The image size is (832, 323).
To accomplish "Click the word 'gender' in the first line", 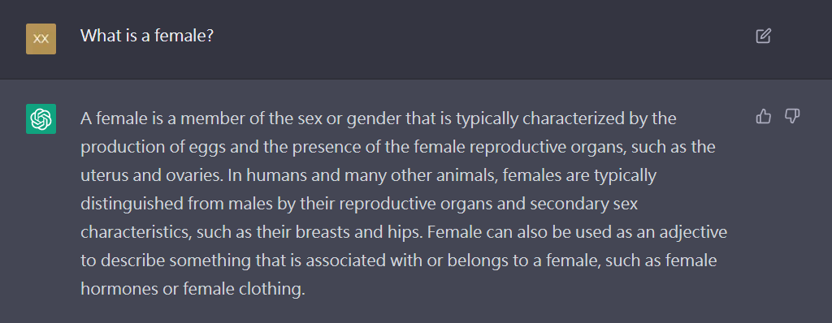I will point(374,119).
